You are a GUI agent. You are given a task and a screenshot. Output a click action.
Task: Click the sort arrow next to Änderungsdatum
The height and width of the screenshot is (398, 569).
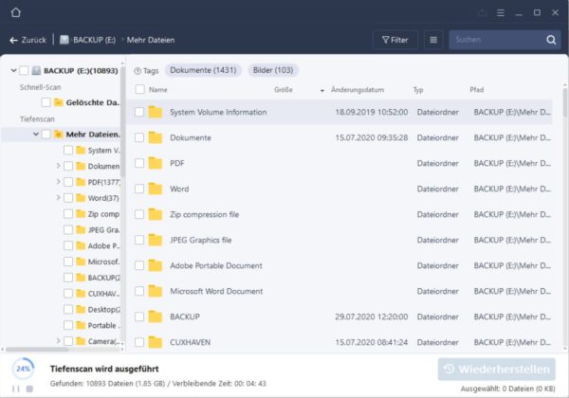click(x=321, y=91)
